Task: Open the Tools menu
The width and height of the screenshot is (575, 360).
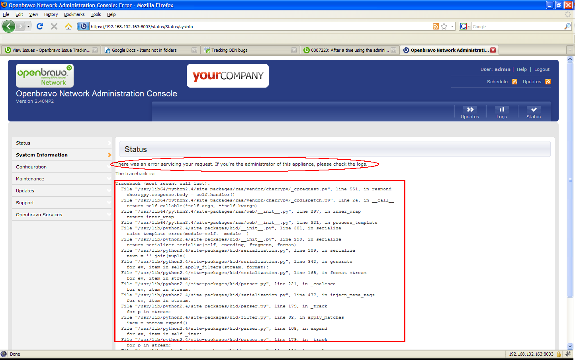Action: 96,14
